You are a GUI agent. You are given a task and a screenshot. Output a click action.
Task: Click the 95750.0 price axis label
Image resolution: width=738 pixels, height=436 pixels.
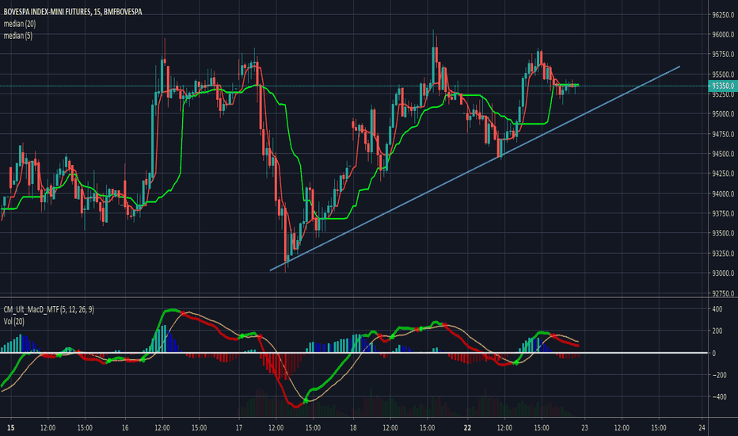723,54
